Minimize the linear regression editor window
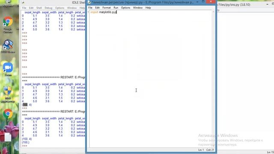Image resolution: width=274 pixels, height=154 pixels. 197,2
